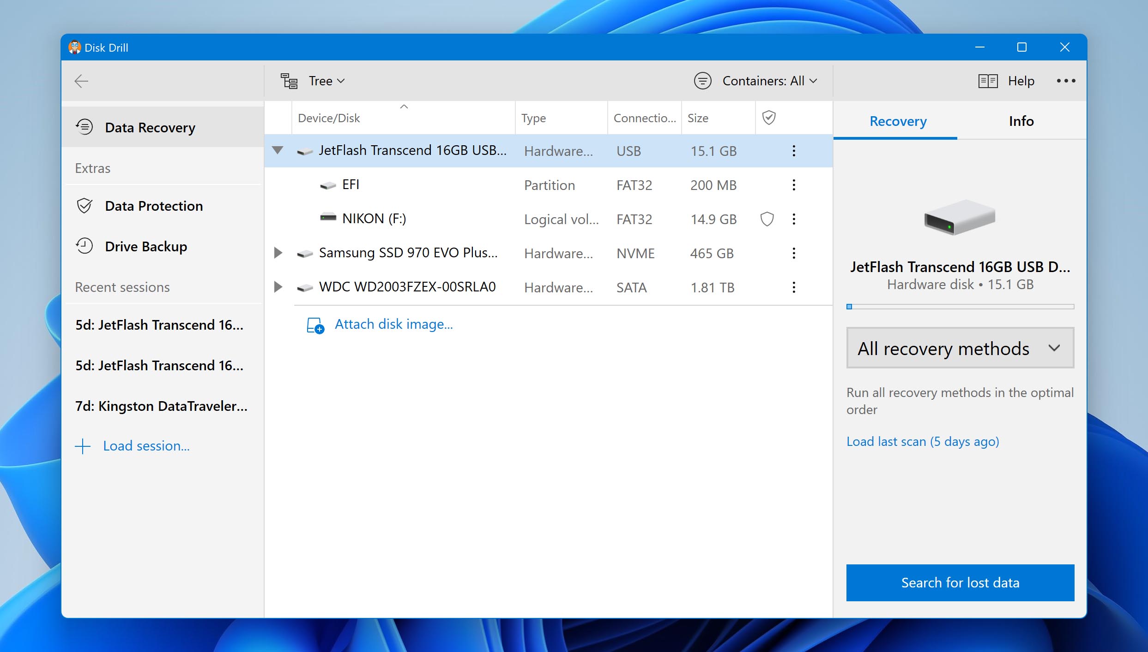The image size is (1148, 652).
Task: Click the Drive Backup icon
Action: point(85,245)
